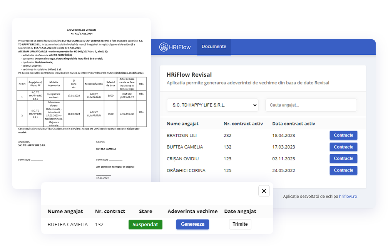Open Contracte for BRATOSIN LILI
Screen dimensions: 388x252
tap(343, 135)
